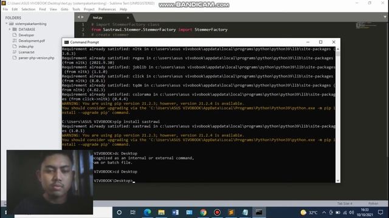Open the Selection menu
This screenshot has width=389, height=218.
coord(29,9)
